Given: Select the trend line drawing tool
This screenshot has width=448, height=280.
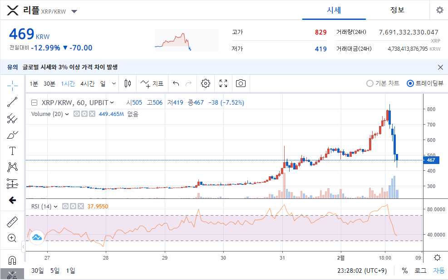Looking at the screenshot, I should (12, 102).
